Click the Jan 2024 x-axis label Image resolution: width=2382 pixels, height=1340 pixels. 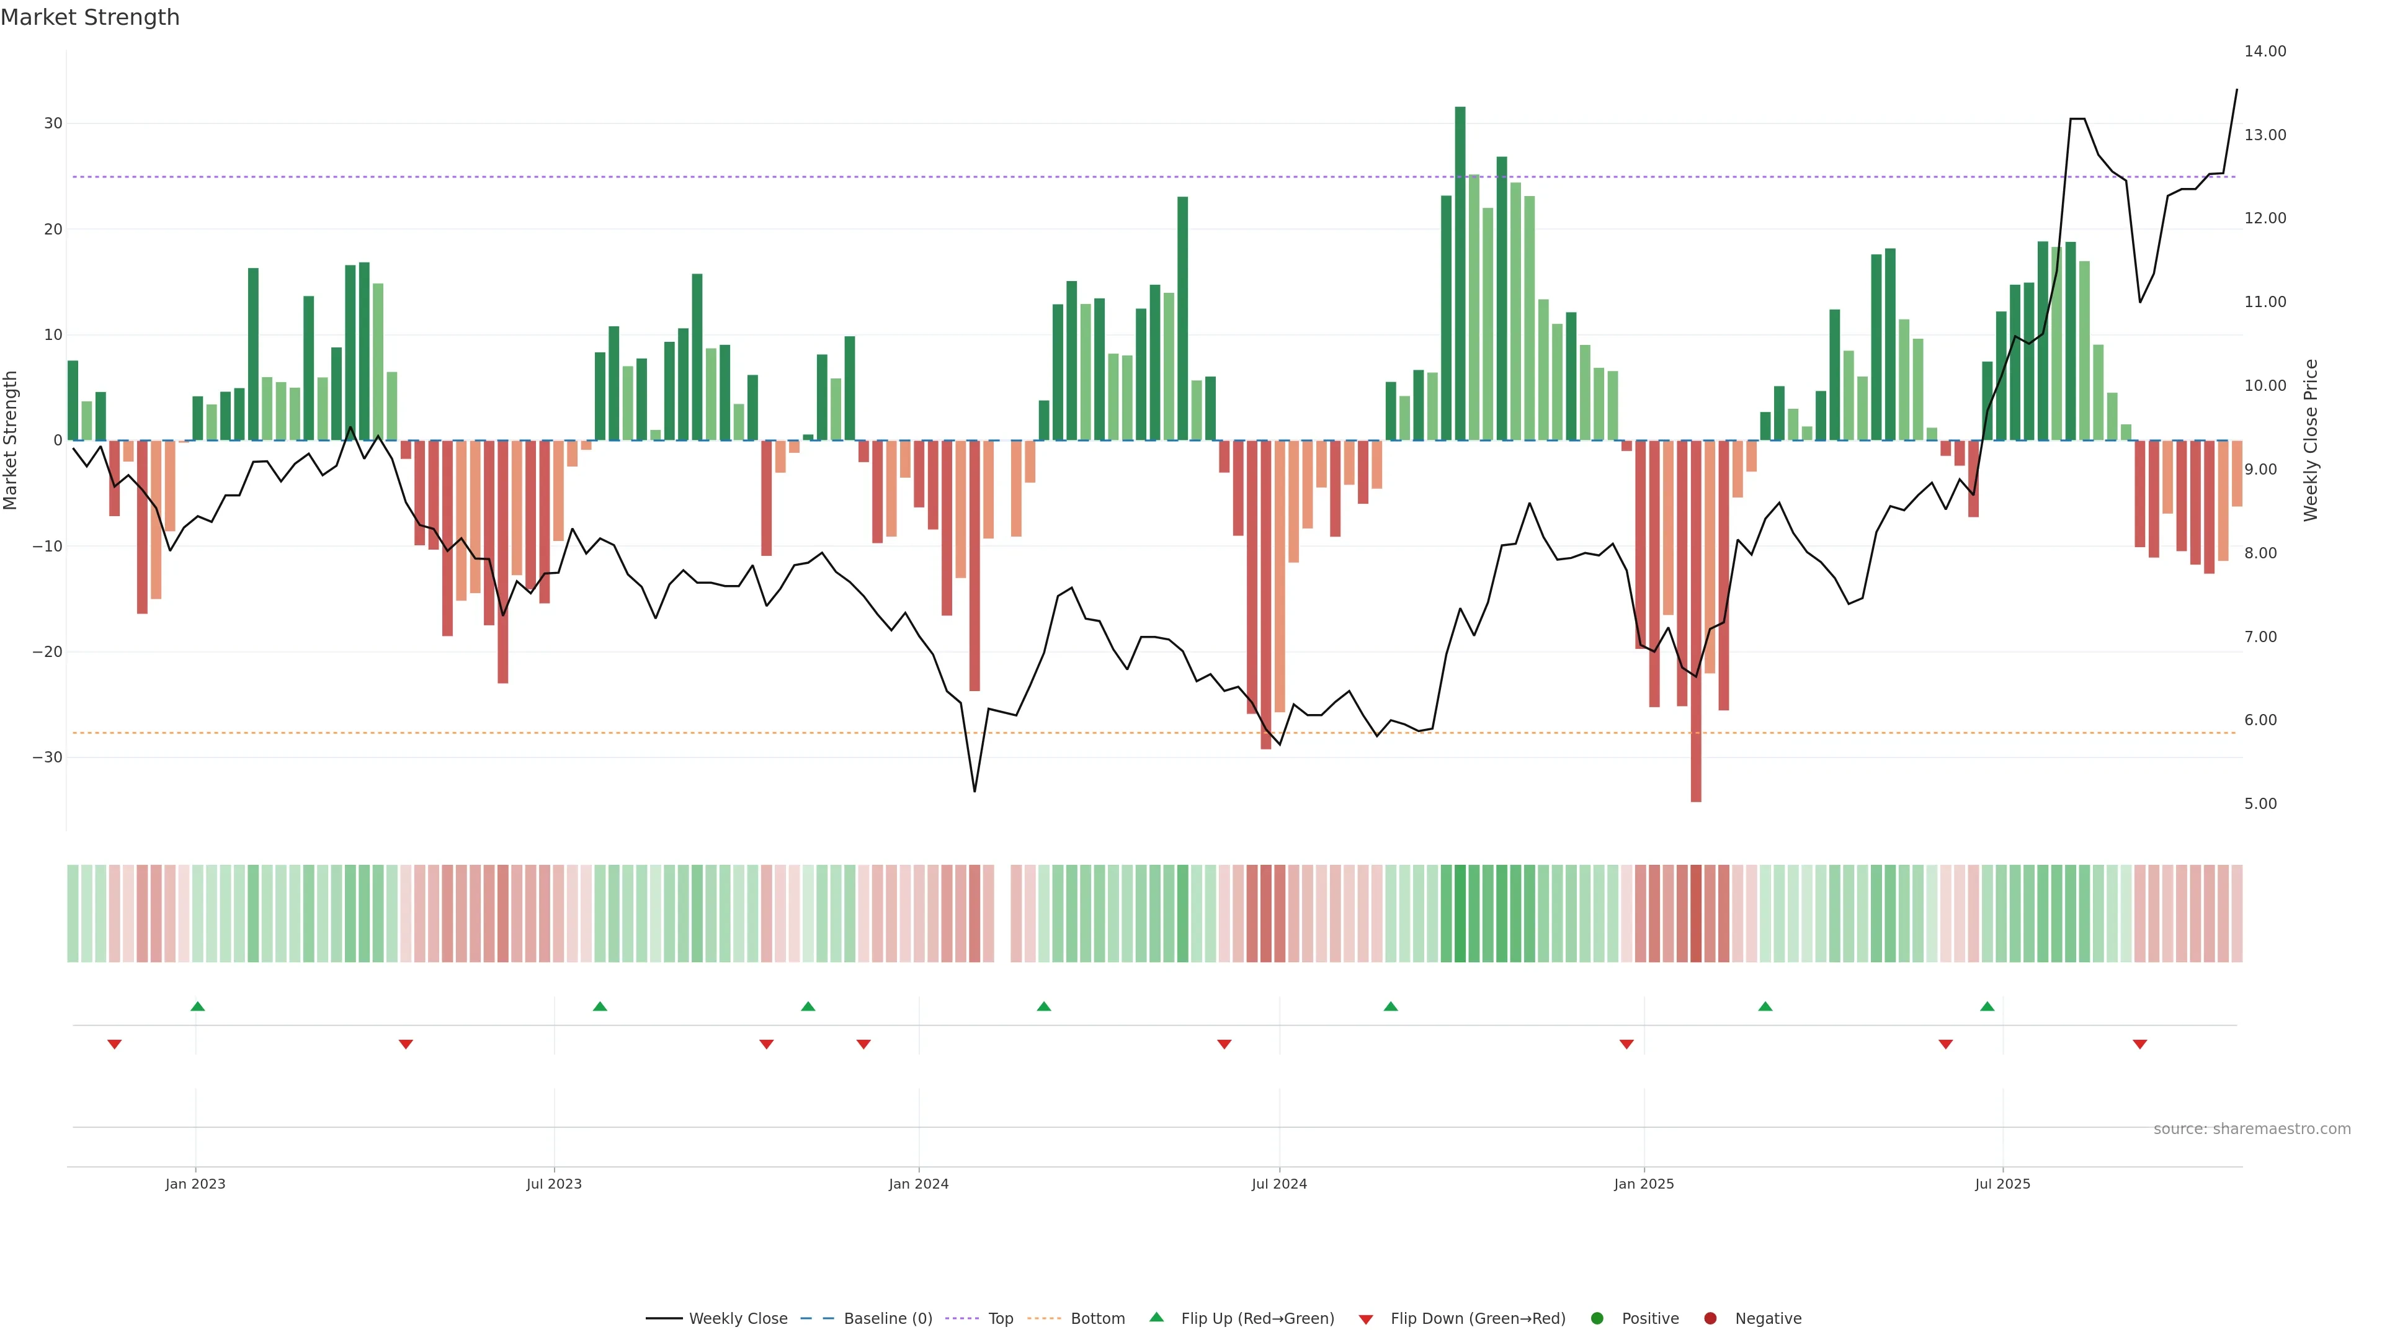918,1184
